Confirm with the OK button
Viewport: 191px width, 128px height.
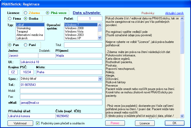[175, 123]
